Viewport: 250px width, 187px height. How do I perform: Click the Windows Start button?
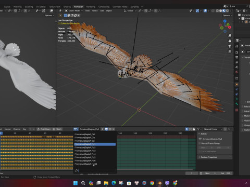click(76, 183)
